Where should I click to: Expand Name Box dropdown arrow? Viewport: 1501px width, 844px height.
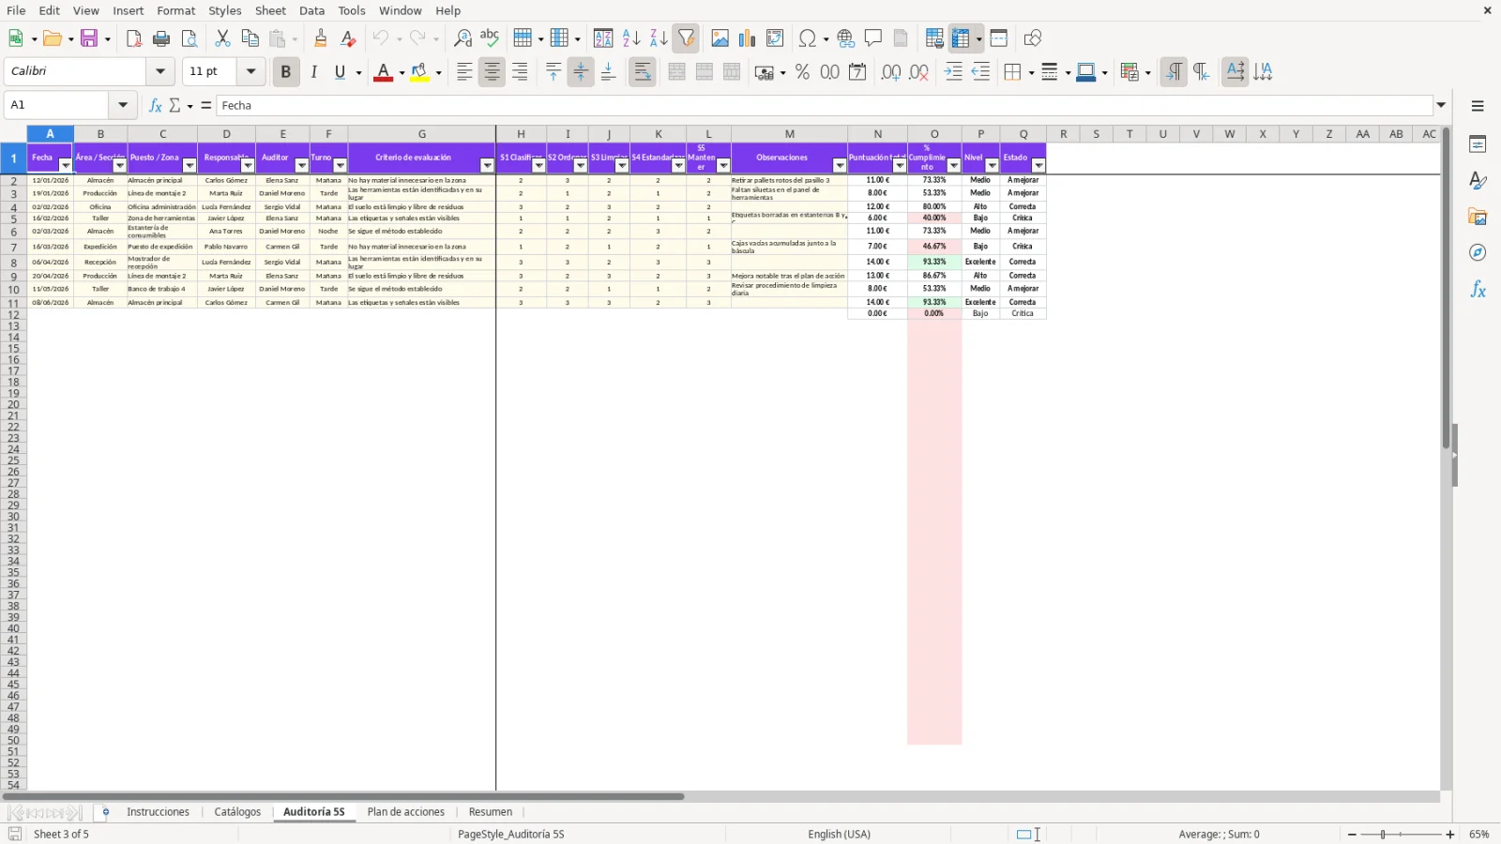click(x=123, y=105)
